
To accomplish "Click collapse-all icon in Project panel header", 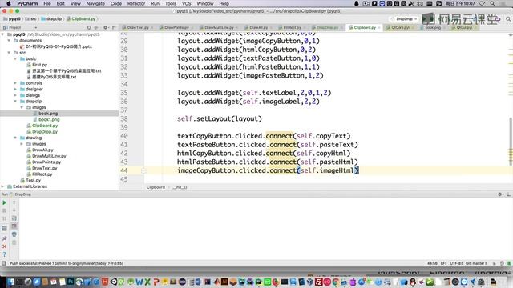I will [96, 27].
